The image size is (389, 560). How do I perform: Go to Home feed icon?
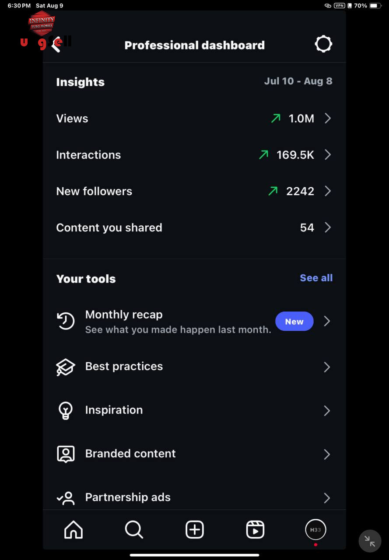[x=74, y=530]
